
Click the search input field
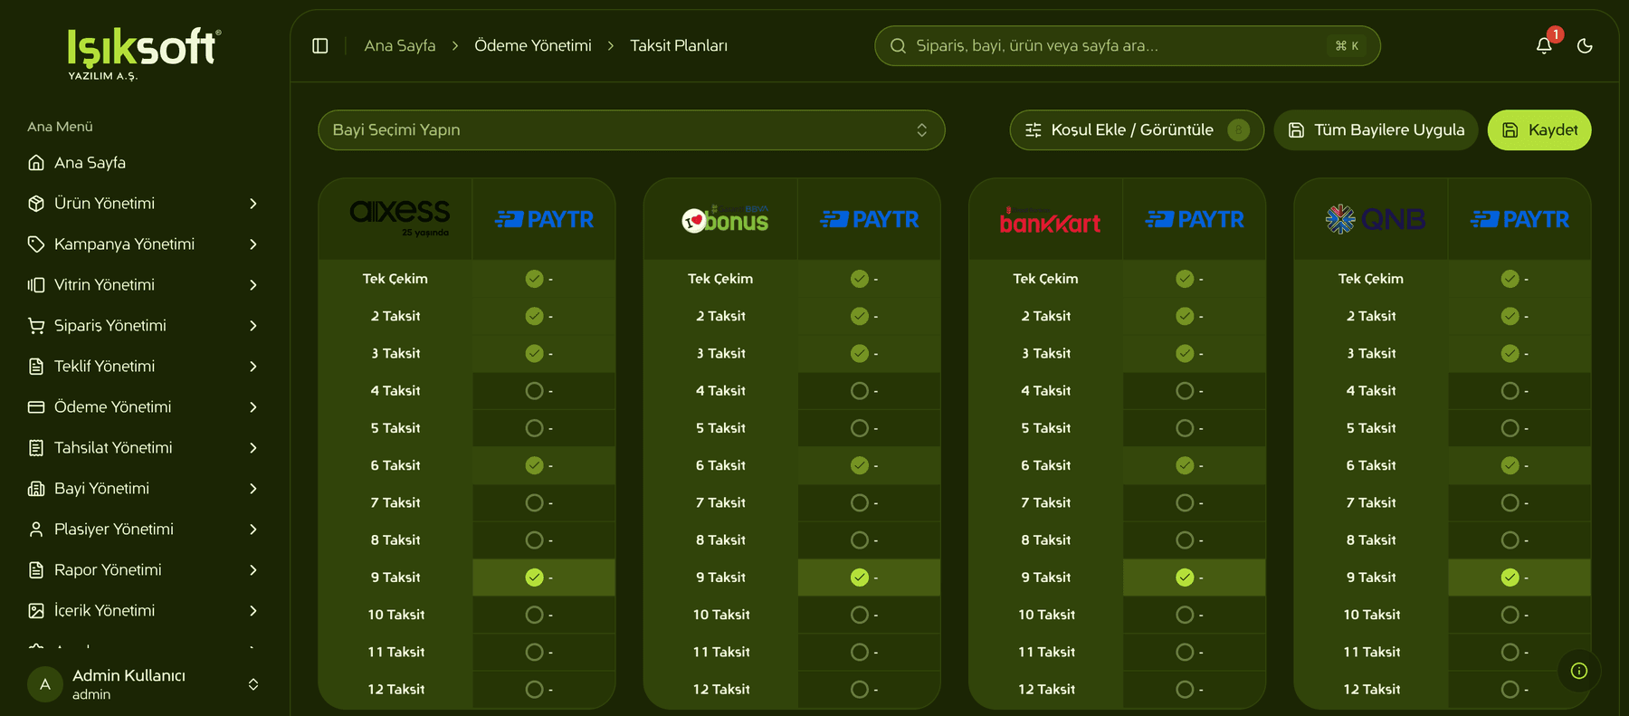click(x=1127, y=46)
